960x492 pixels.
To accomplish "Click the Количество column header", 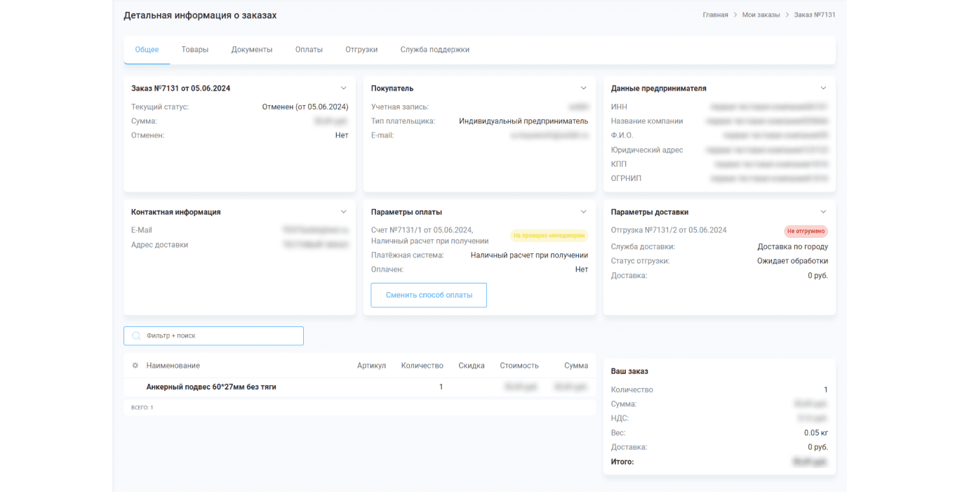I will (422, 366).
